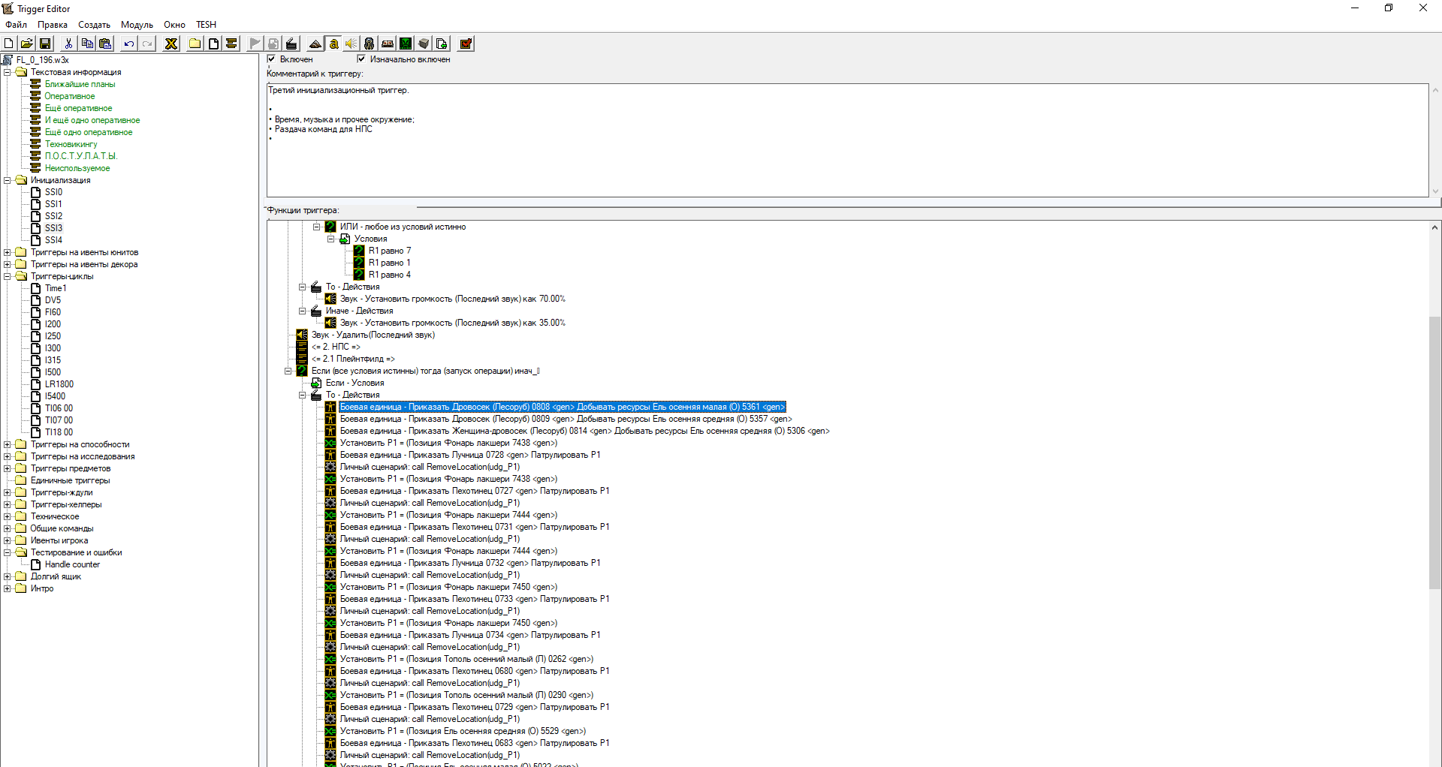Collapse the 'Текстовая информация' folder

tap(8, 72)
